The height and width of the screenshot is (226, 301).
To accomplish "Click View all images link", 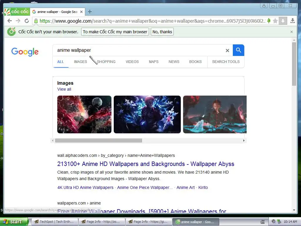I will click(x=64, y=89).
